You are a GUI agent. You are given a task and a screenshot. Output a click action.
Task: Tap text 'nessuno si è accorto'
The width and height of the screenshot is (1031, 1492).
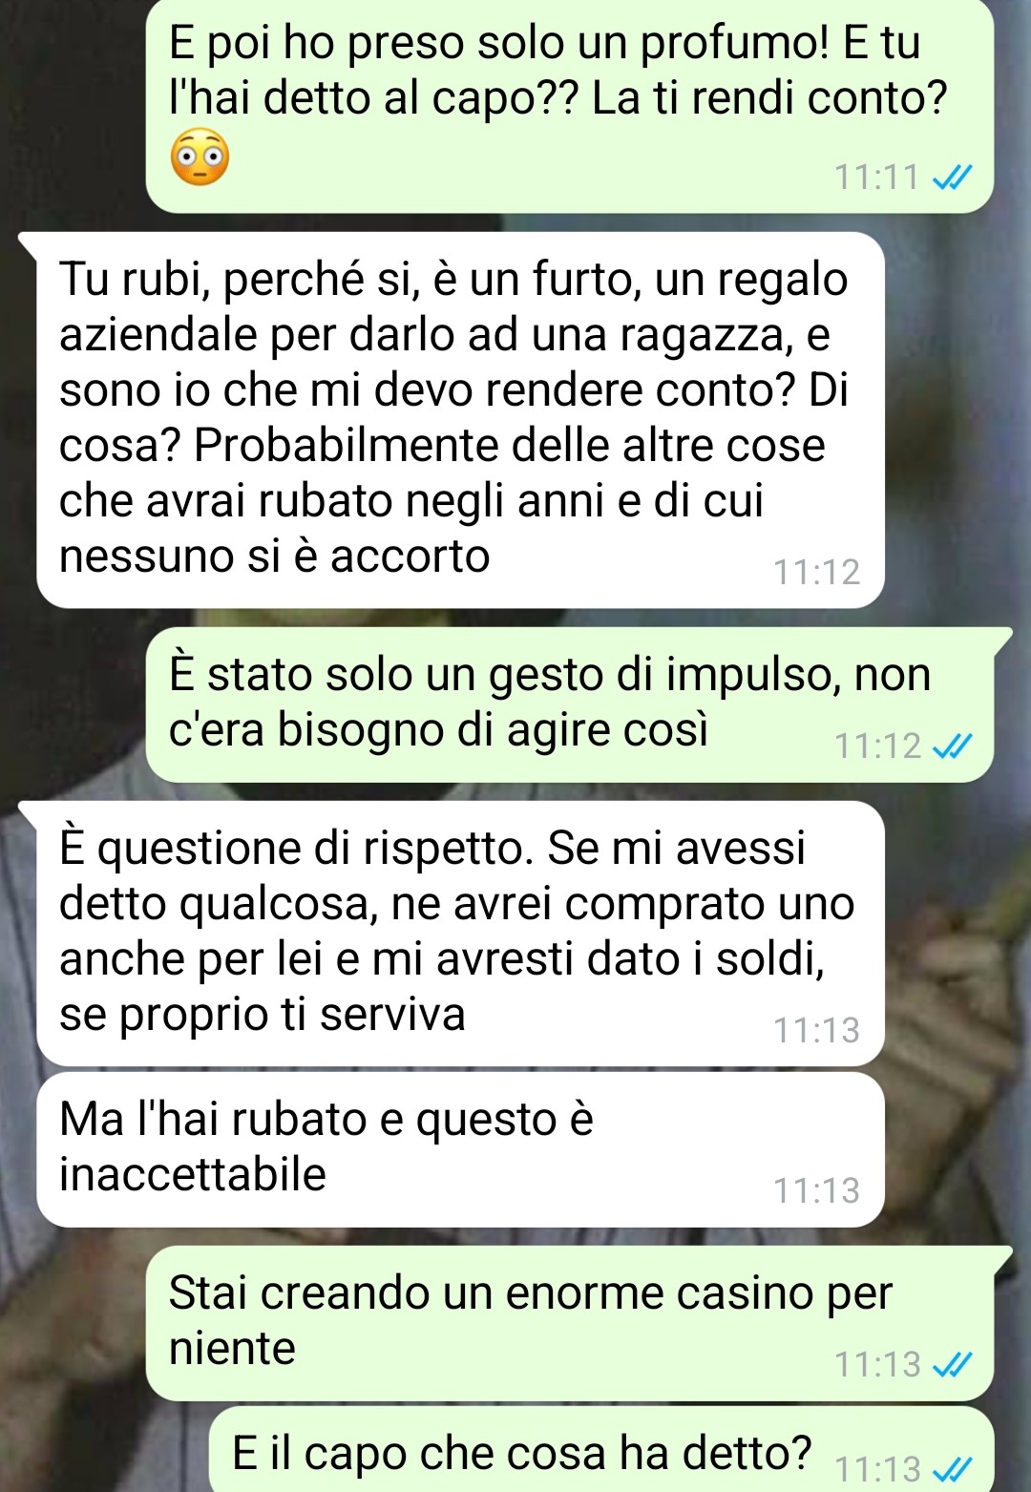[x=275, y=556]
